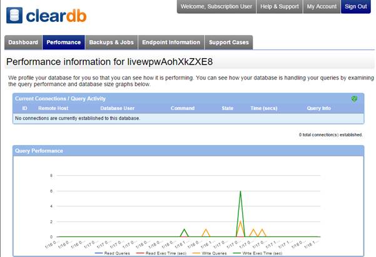The width and height of the screenshot is (376, 257).
Task: Click the Command column header
Action: [183, 108]
